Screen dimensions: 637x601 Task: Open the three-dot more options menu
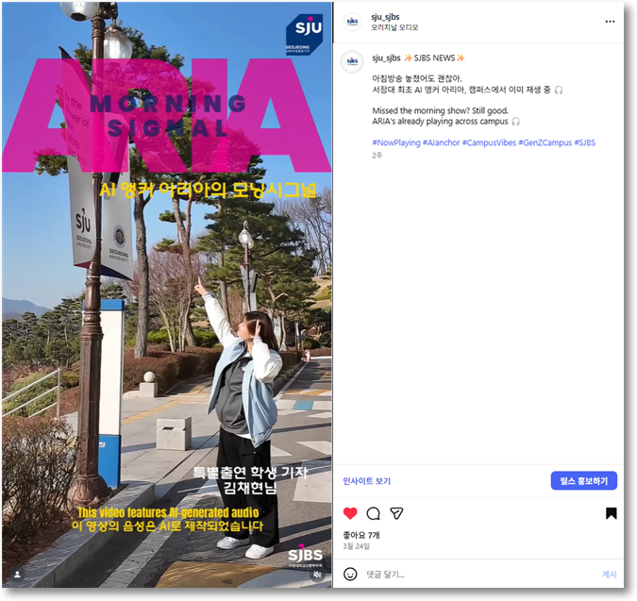pos(610,22)
